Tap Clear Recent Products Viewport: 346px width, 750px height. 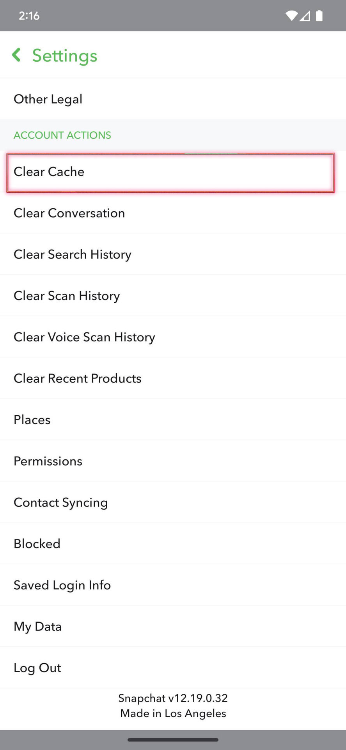point(78,379)
